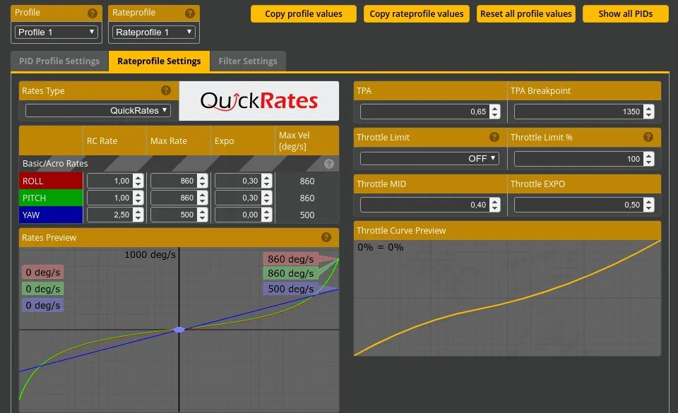Open the Profile help icon
Viewport: 678px width, 413px height.
coord(92,13)
